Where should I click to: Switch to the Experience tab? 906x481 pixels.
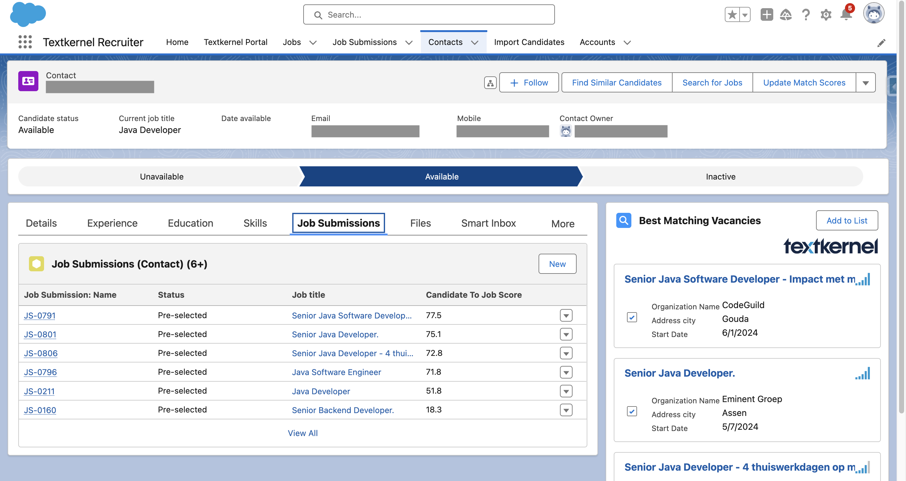(112, 223)
